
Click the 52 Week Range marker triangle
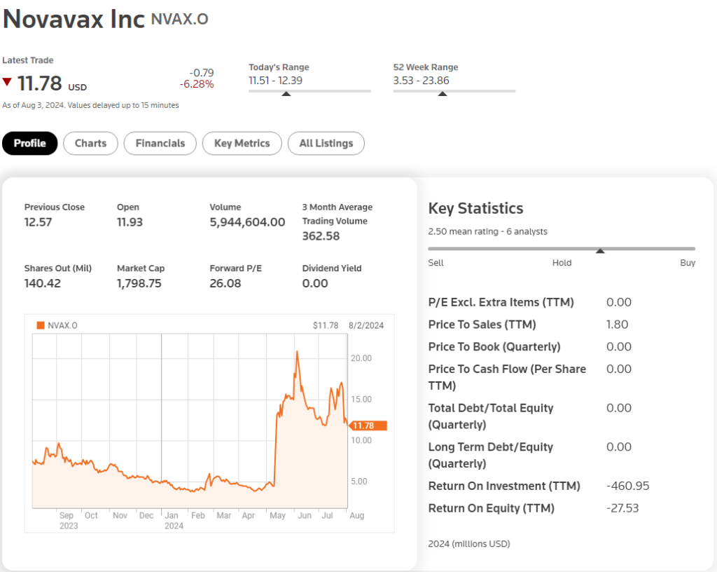[x=443, y=93]
